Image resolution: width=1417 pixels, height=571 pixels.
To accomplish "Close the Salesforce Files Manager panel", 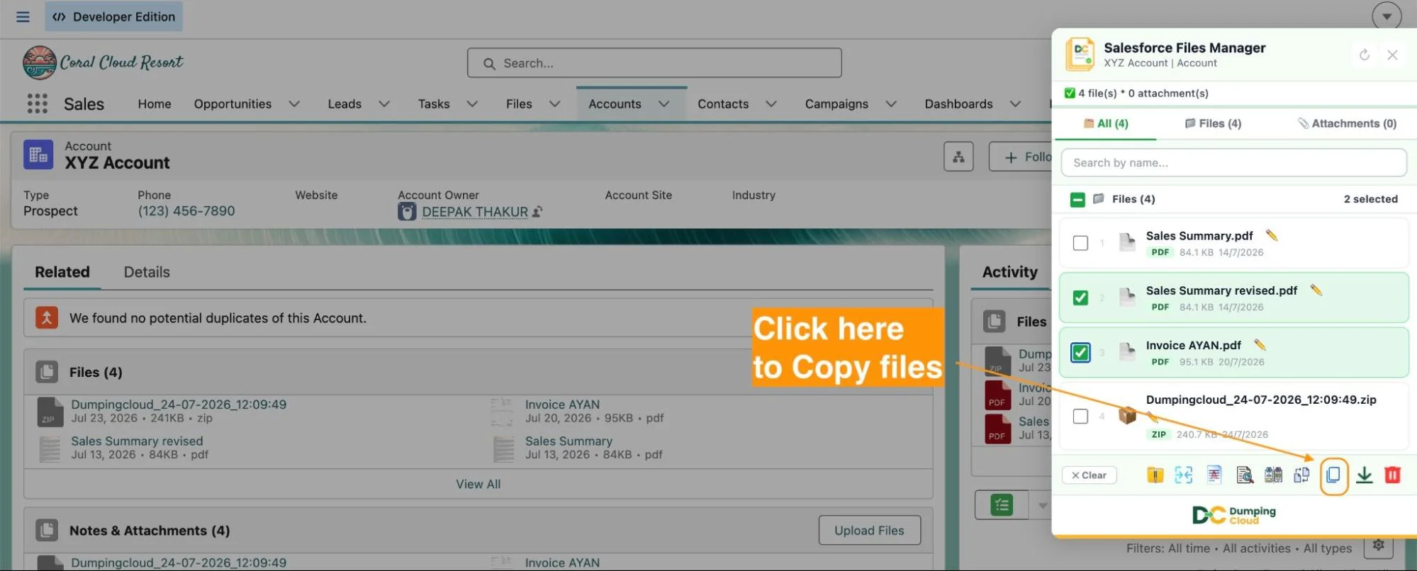I will [x=1392, y=55].
